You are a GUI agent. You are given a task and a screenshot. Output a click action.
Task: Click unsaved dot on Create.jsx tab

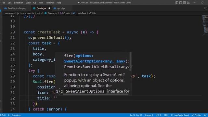pos(49,8)
